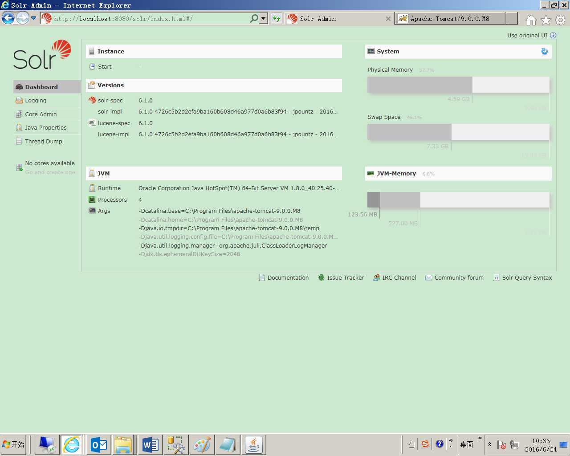Click the Runtime value text

coord(239,188)
